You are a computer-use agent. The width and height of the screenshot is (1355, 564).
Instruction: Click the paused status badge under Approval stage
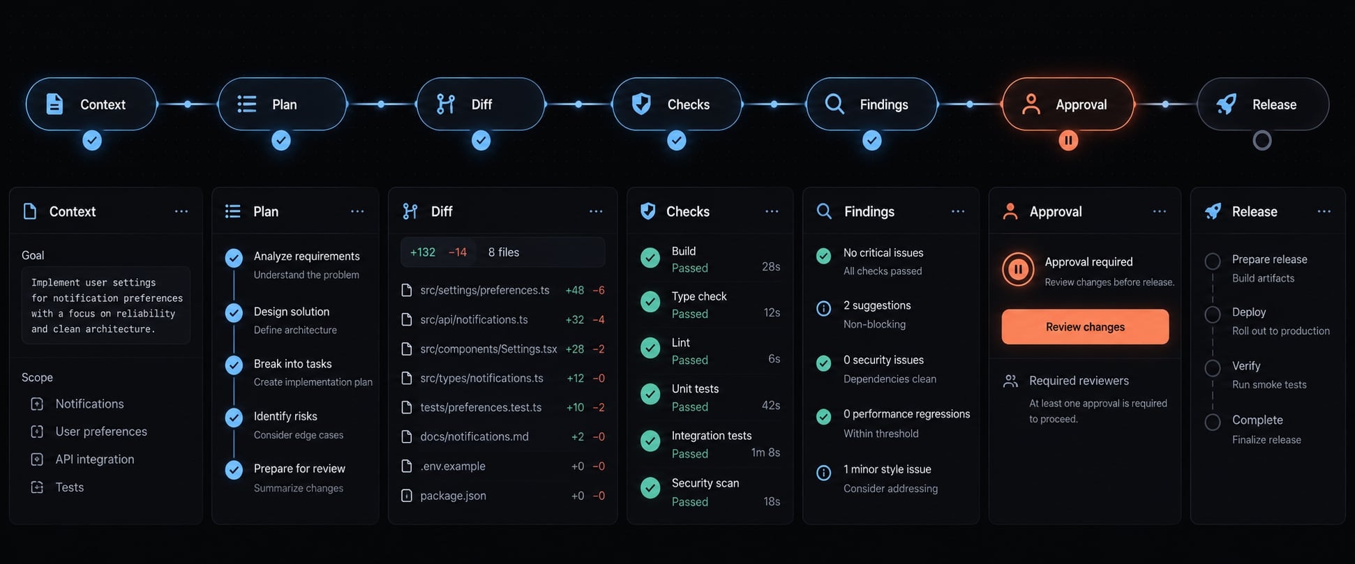(x=1068, y=140)
